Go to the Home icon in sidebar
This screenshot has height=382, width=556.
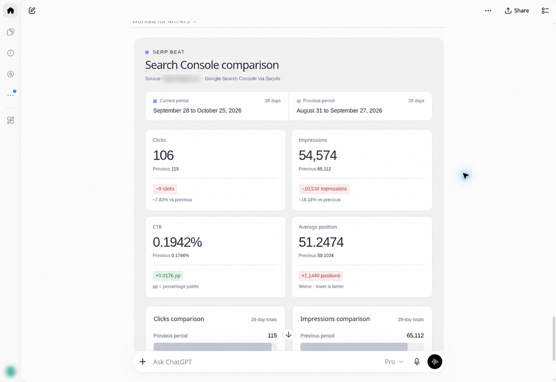(11, 11)
